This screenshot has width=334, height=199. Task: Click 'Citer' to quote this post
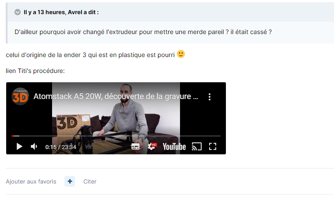pos(90,181)
